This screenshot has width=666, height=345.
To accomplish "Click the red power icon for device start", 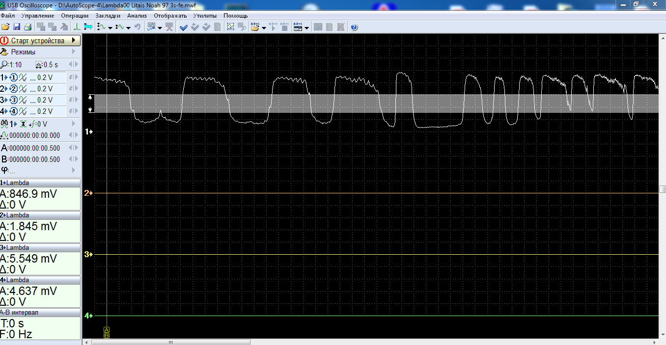I will pos(5,41).
